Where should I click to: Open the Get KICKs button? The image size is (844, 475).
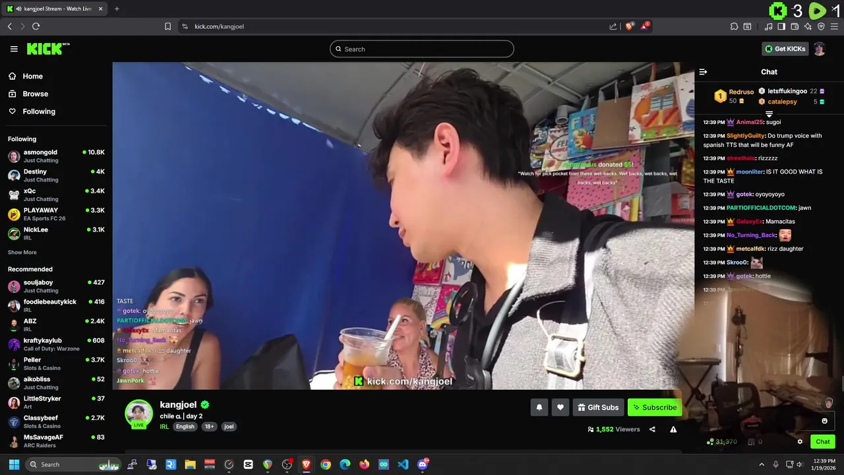click(785, 49)
